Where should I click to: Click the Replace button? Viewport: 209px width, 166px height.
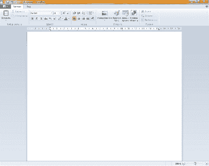coord(147,16)
